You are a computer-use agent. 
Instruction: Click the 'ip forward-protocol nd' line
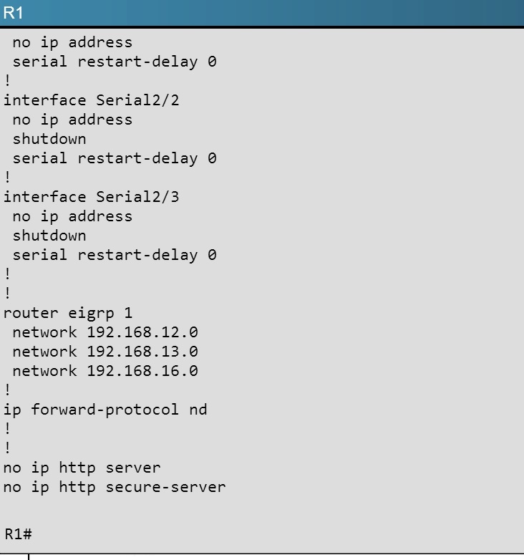pyautogui.click(x=105, y=410)
